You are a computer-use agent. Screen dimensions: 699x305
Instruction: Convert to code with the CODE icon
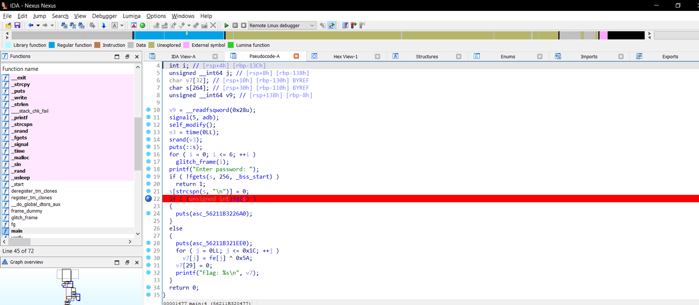[x=156, y=25]
